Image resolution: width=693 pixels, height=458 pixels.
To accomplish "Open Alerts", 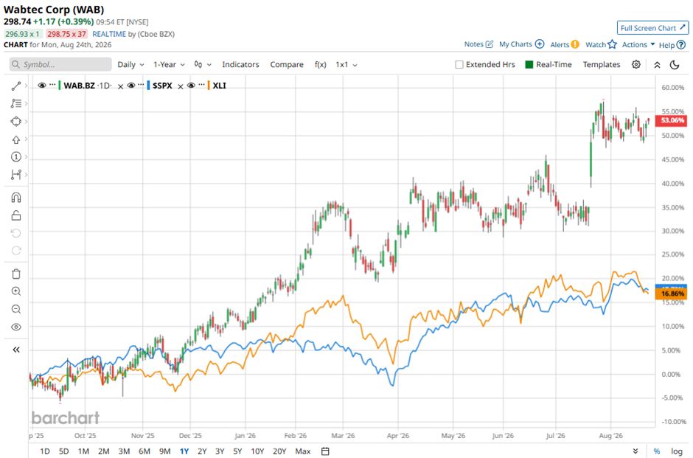I will pos(565,44).
